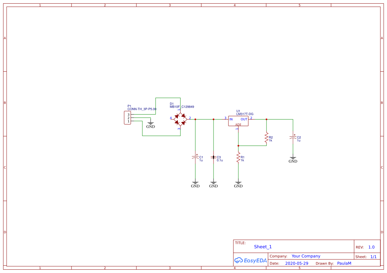387x273 pixels.
Task: Select capacitor C3 symbol
Action: click(x=214, y=157)
